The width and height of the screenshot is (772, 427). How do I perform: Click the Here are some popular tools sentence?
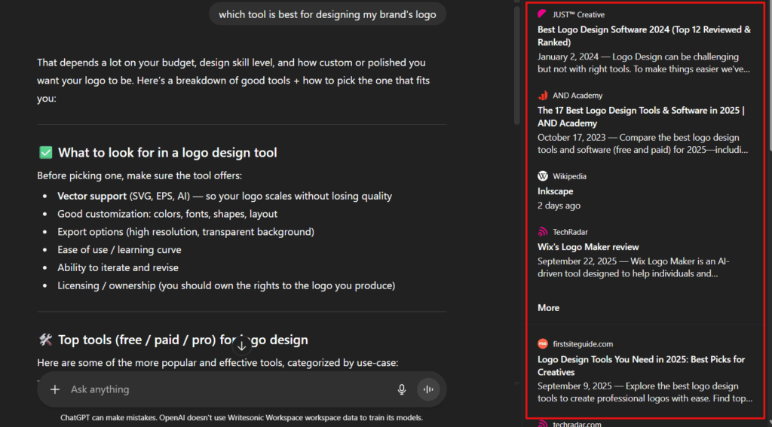coord(218,363)
